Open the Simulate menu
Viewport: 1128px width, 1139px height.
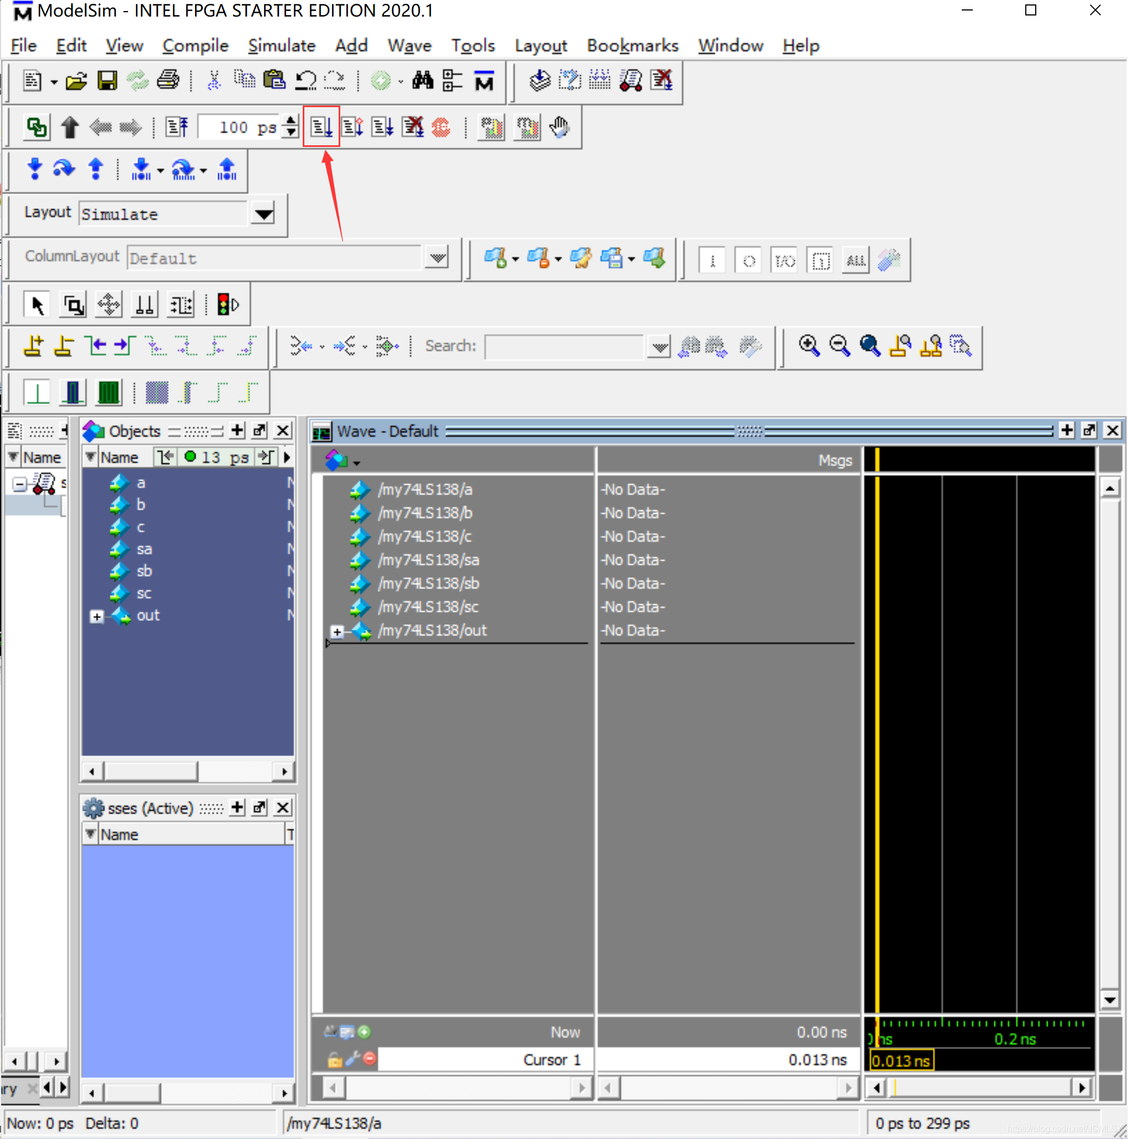281,45
